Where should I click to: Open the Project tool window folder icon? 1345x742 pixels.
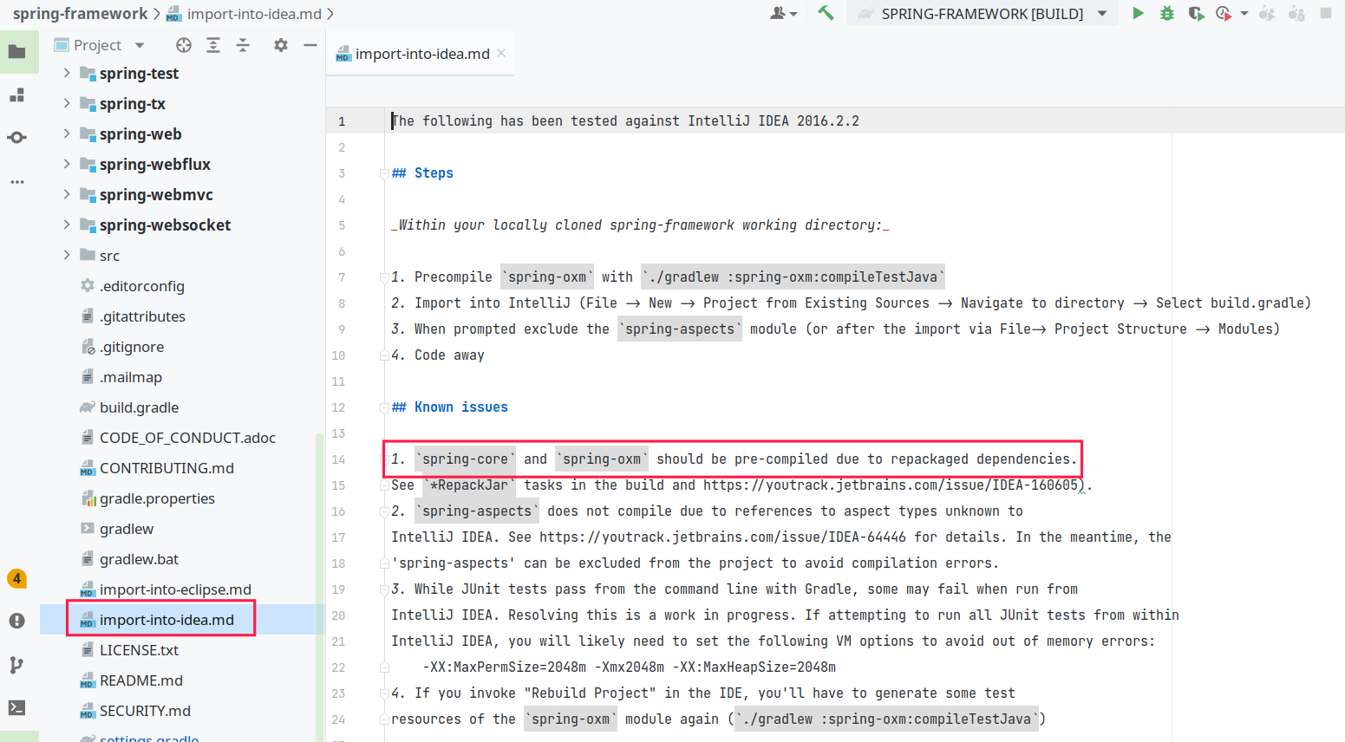tap(16, 52)
